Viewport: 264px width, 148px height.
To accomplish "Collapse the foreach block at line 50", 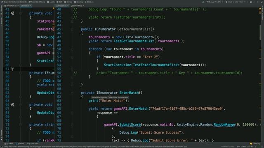I will (x=72, y=49).
